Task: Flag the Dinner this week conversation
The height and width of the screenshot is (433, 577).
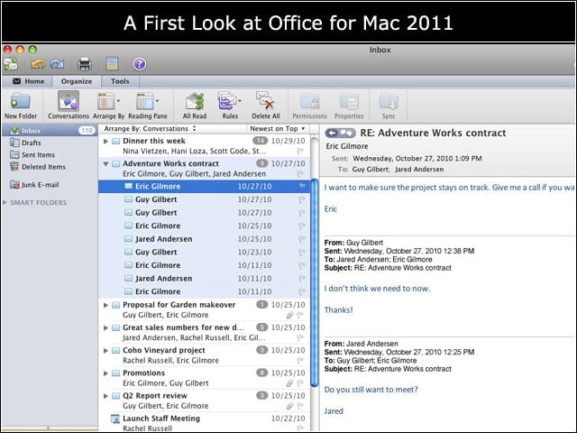Action: point(300,151)
